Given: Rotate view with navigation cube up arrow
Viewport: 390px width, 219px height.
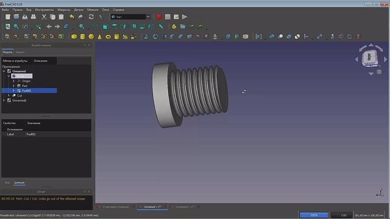Looking at the screenshot, I should click(371, 45).
